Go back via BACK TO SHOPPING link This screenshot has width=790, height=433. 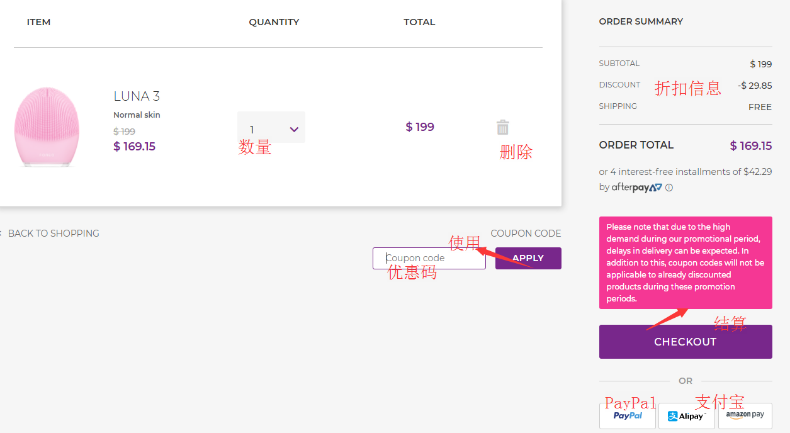(x=53, y=233)
